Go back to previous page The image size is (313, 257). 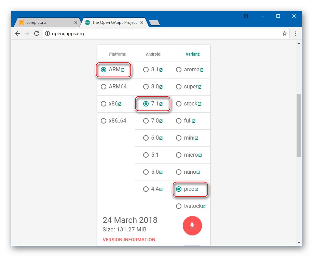[x=17, y=33]
